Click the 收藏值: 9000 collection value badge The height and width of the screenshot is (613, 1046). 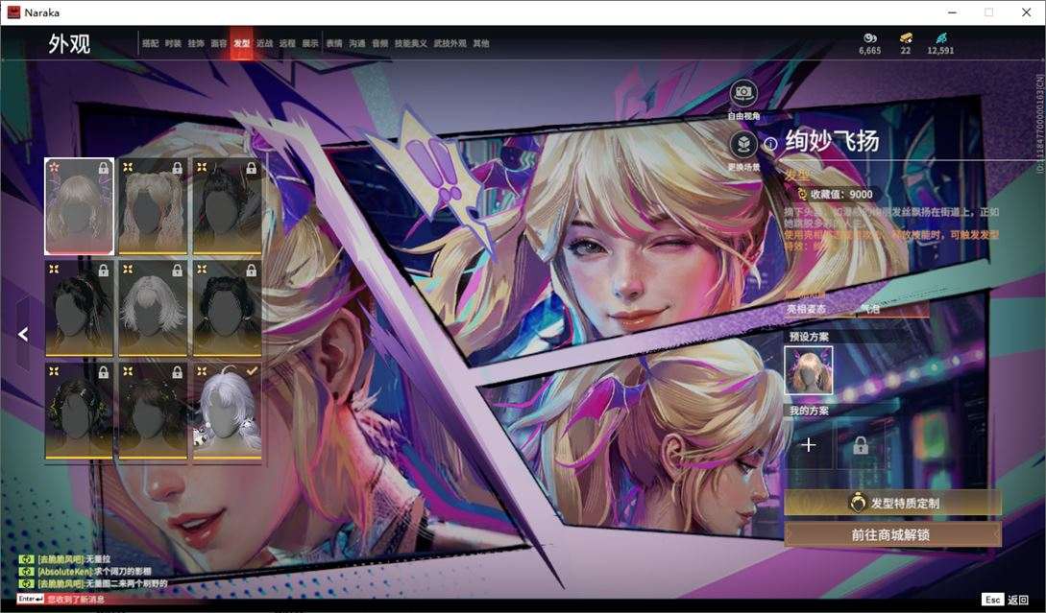pos(837,194)
